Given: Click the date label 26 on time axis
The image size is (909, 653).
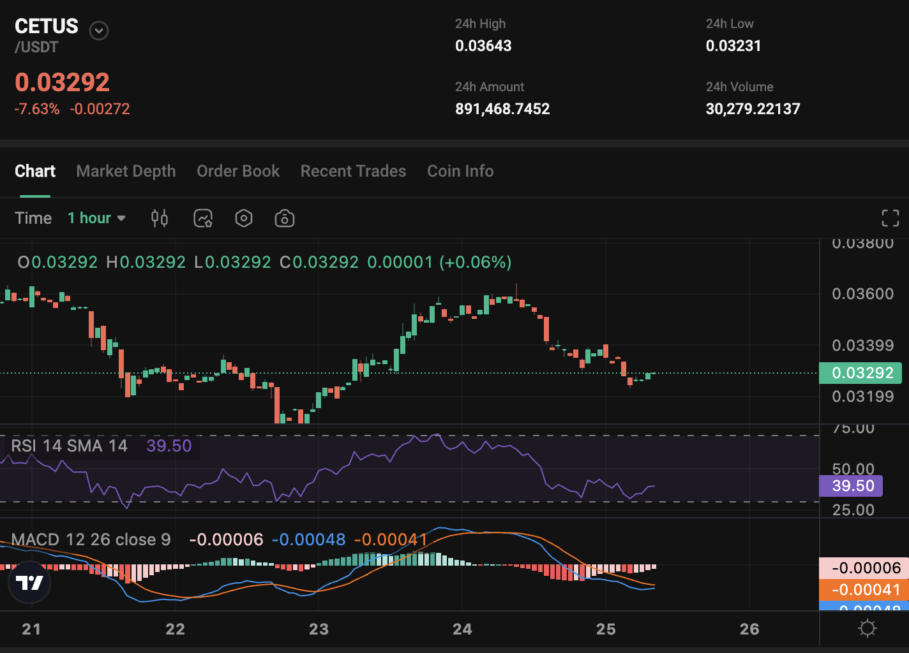Looking at the screenshot, I should point(749,629).
